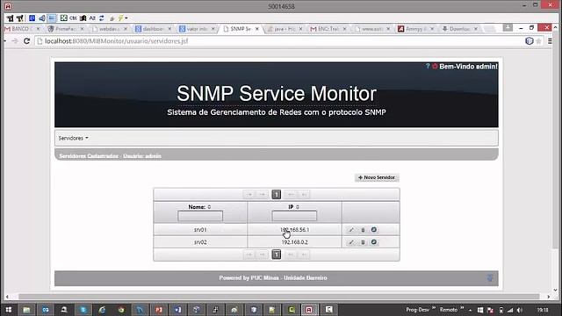The image size is (562, 316).
Task: Delete server srv01 with trash icon
Action: click(x=363, y=230)
